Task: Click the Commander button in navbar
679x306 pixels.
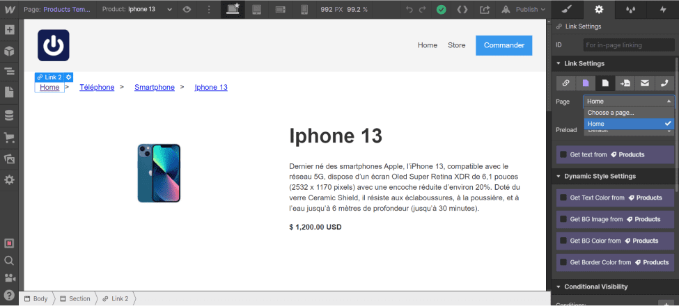Action: pyautogui.click(x=504, y=45)
